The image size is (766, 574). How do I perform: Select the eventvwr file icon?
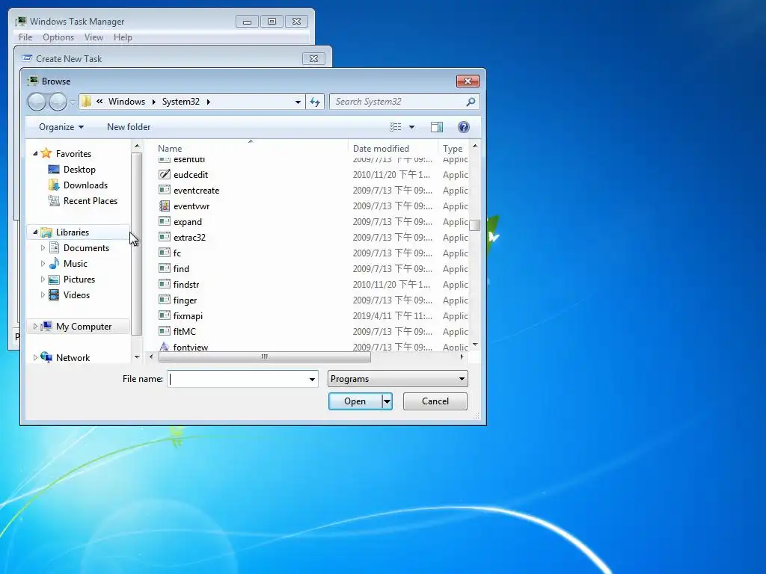click(x=165, y=206)
